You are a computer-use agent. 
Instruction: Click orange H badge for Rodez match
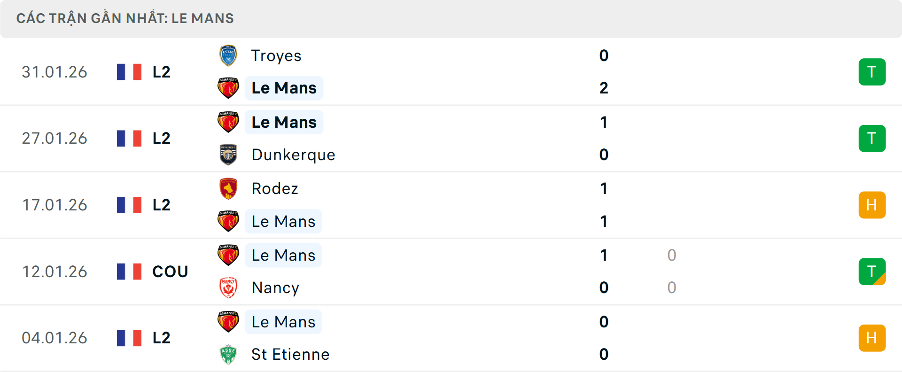tap(872, 205)
